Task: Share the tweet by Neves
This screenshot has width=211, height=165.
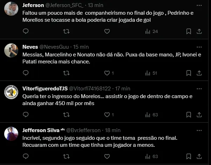Action: pyautogui.click(x=199, y=73)
